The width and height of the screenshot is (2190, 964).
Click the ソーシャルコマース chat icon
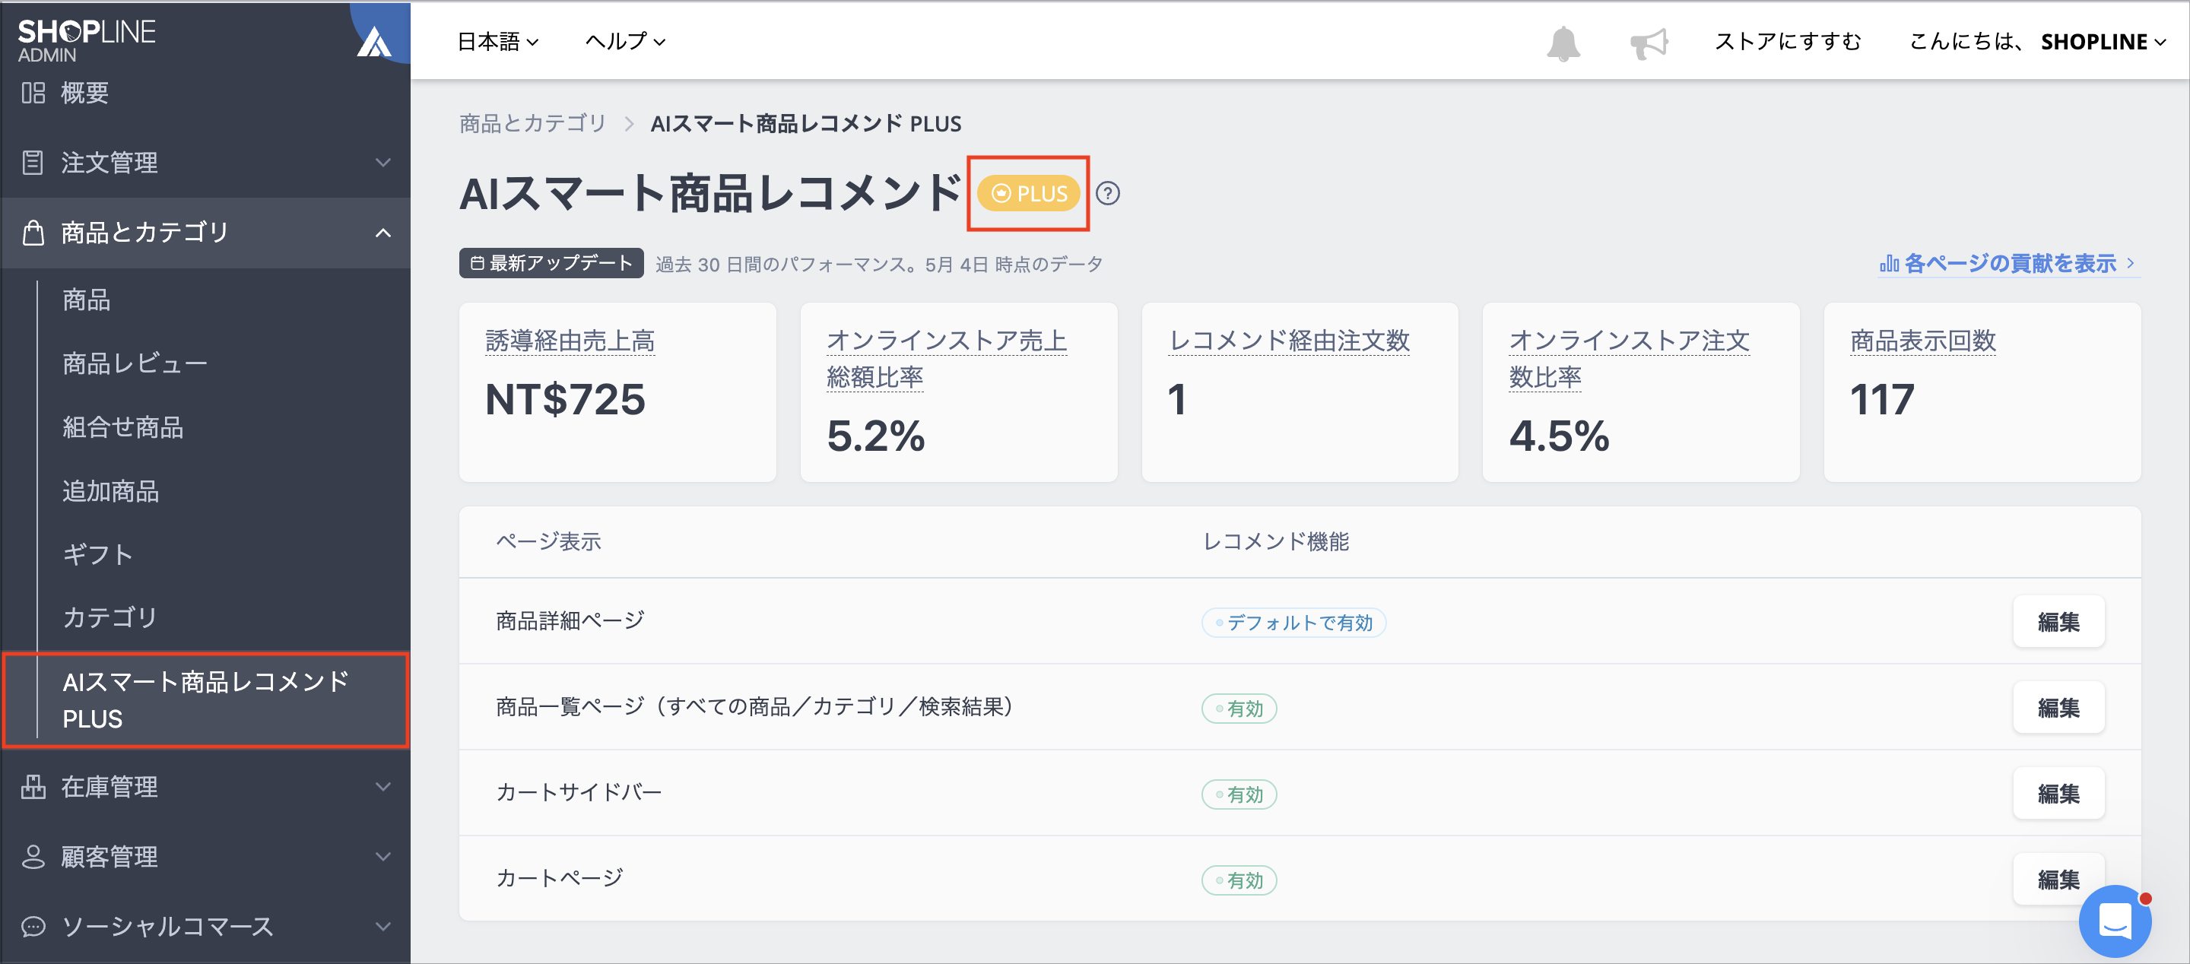(33, 927)
